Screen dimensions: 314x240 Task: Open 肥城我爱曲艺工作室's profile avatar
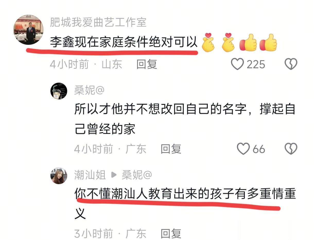[28, 30]
